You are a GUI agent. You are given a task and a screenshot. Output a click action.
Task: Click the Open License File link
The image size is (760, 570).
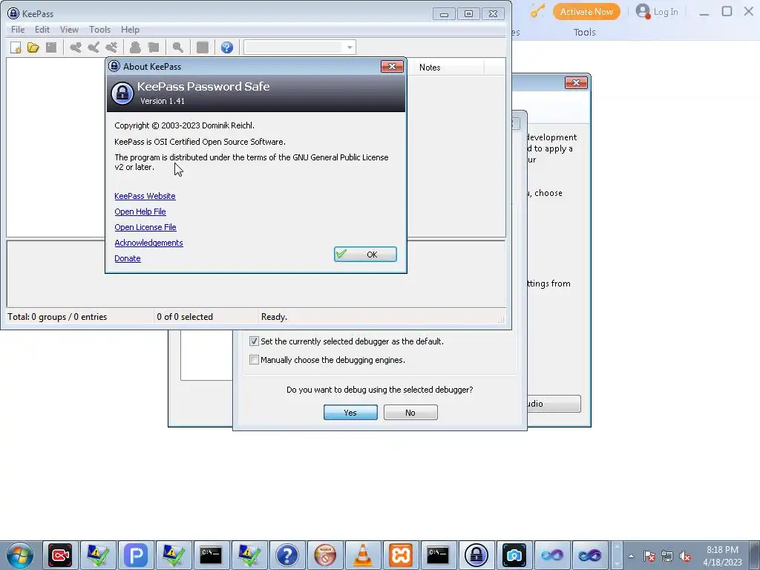(x=145, y=227)
